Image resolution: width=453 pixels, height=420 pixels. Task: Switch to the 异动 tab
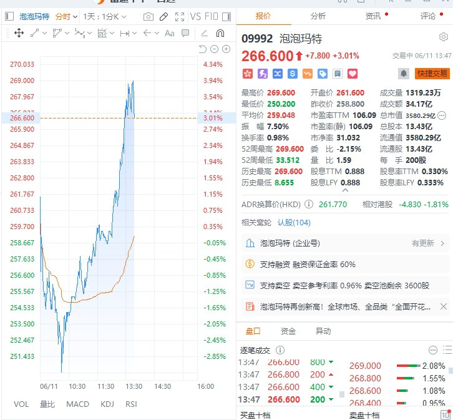(x=323, y=331)
